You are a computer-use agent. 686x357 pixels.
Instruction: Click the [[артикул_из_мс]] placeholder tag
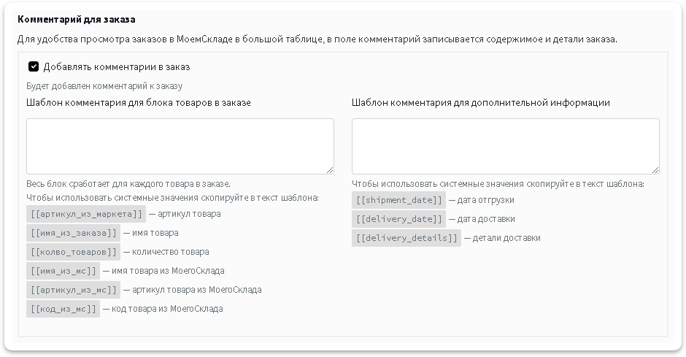tap(74, 290)
